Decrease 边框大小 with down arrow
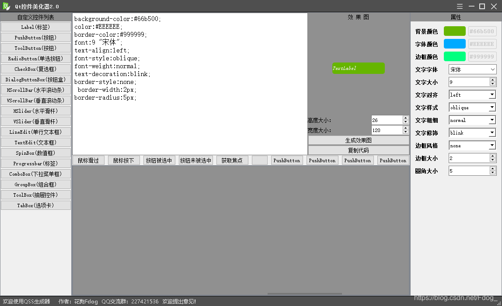 tap(493, 160)
